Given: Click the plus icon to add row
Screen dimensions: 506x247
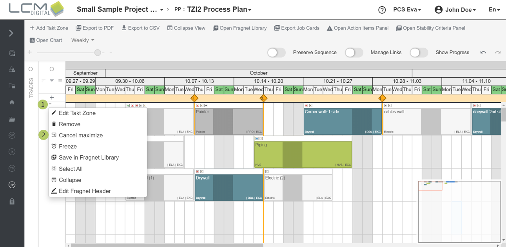Looking at the screenshot, I should [52, 98].
